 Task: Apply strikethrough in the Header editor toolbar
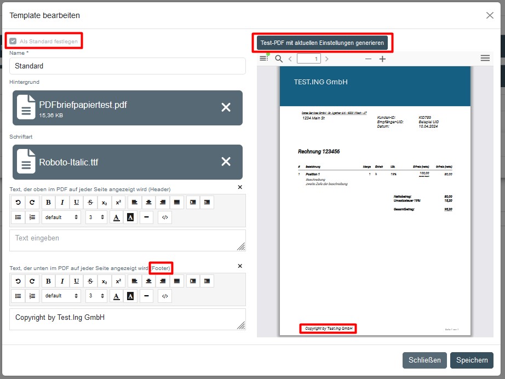90,203
